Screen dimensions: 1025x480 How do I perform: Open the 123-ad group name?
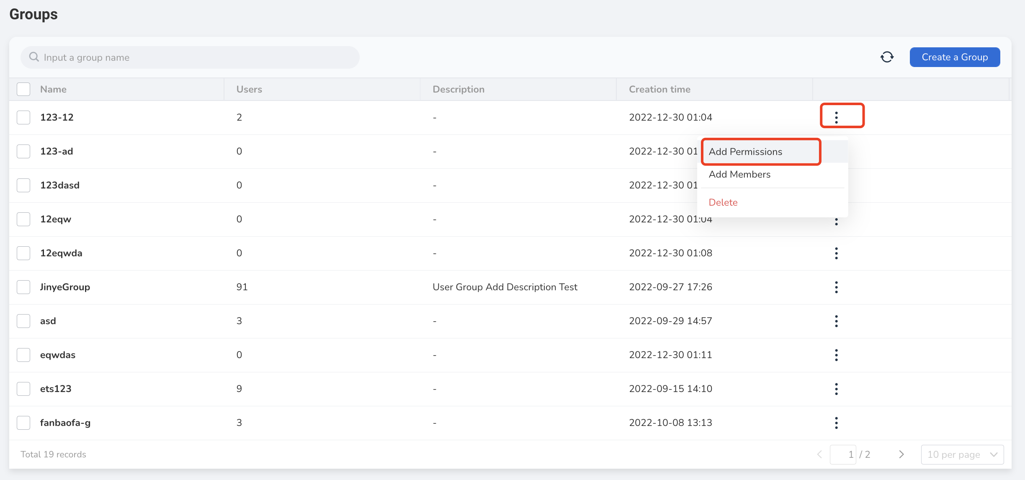pyautogui.click(x=57, y=151)
